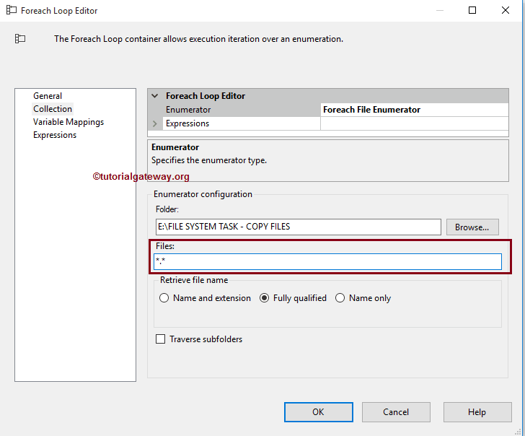Image resolution: width=525 pixels, height=436 pixels.
Task: Select General in the left pane
Action: (x=48, y=96)
